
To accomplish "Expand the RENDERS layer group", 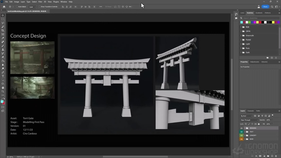I will 245,128.
